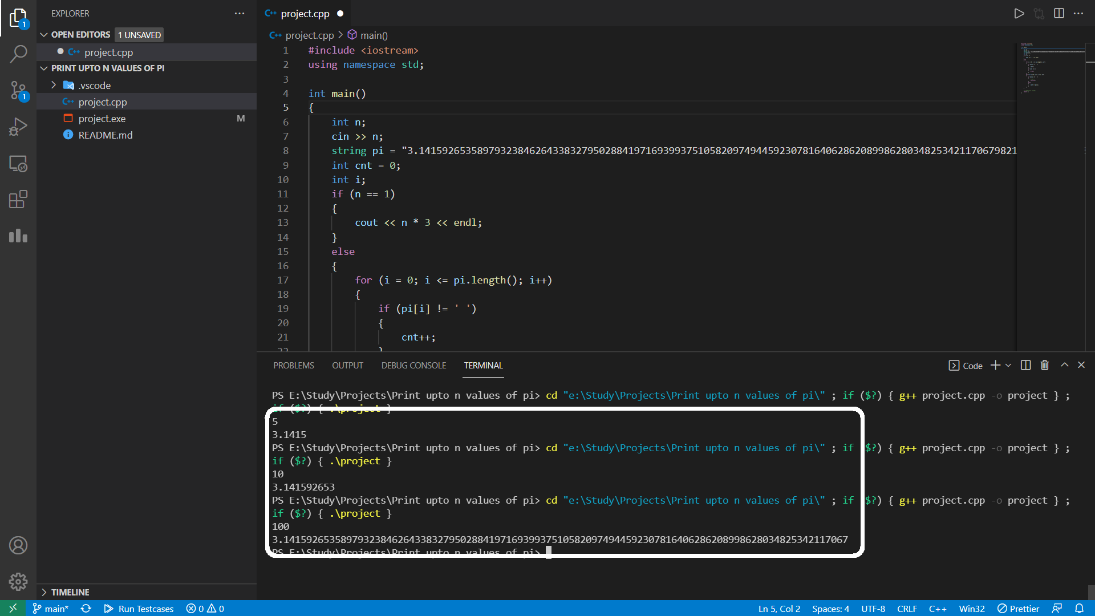Open the Run and Debug view
1095x616 pixels.
pos(18,127)
